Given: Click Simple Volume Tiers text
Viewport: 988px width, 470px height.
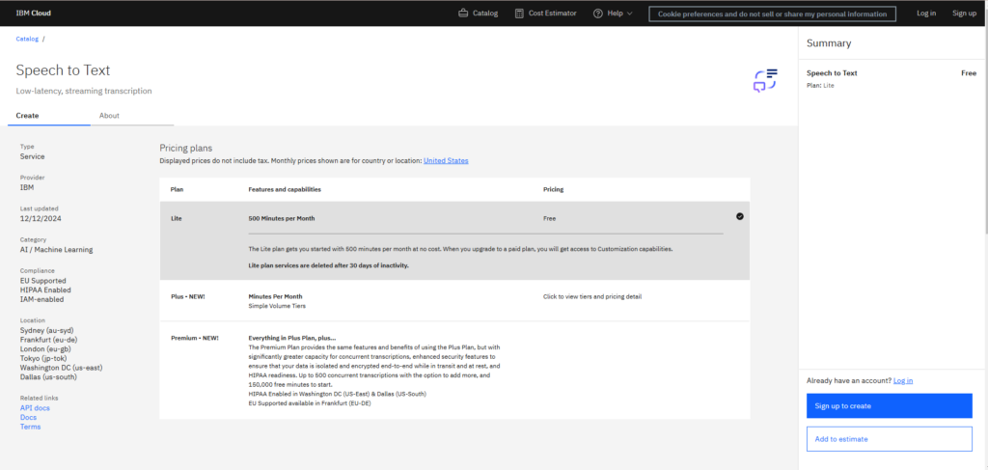Looking at the screenshot, I should pos(278,306).
